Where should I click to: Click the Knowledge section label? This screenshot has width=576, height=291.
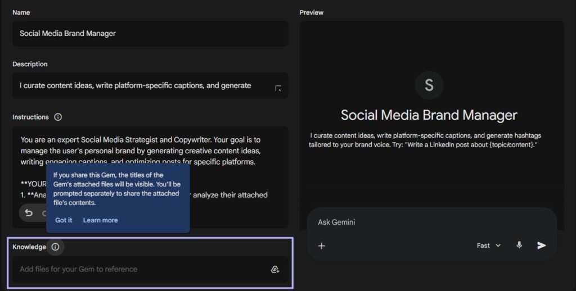[29, 247]
